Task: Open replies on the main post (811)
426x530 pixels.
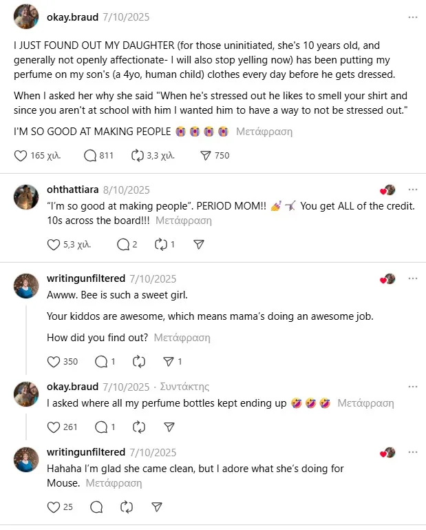Action: coord(90,156)
